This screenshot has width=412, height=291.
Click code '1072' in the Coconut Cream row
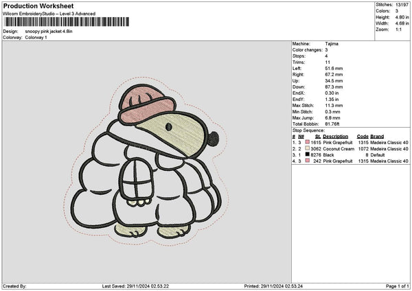(363, 149)
